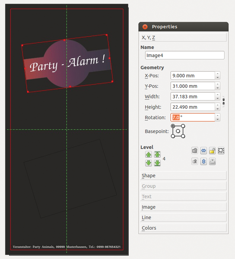Viewport: 235px width, 259px height.
Task: Toggle the yellow padlock lock icon
Action: (x=212, y=151)
